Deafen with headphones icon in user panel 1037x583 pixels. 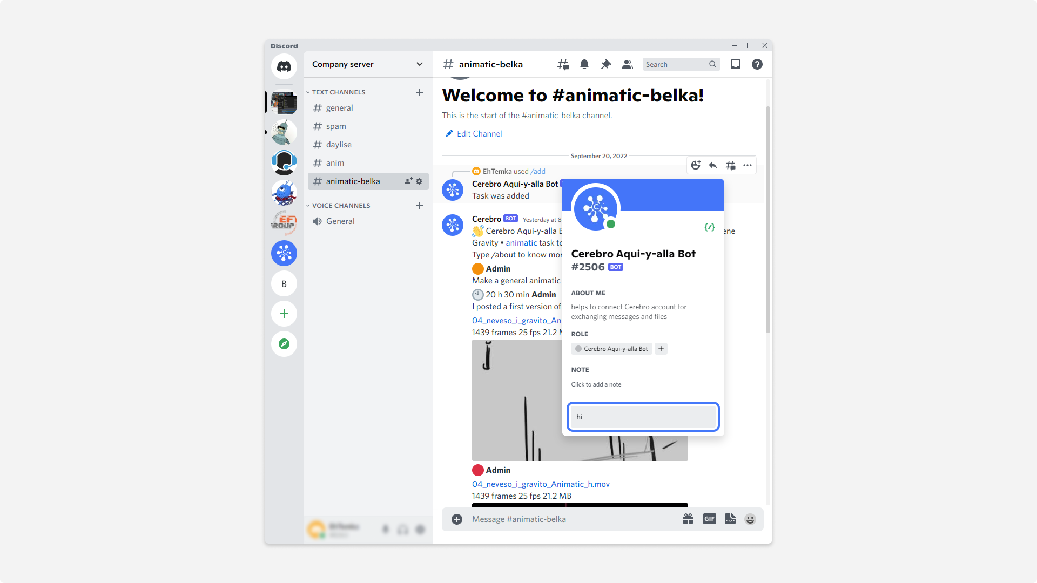click(403, 530)
